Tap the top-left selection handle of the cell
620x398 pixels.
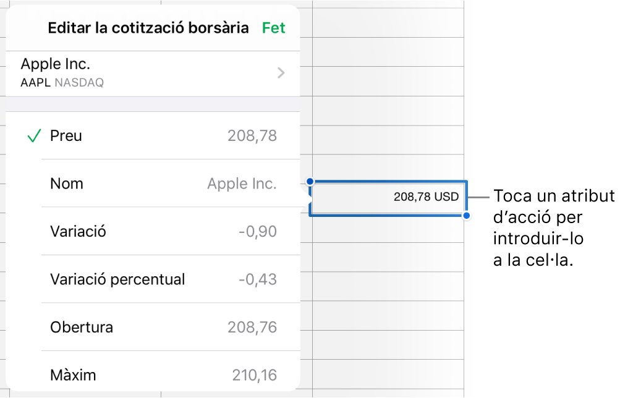click(x=309, y=179)
